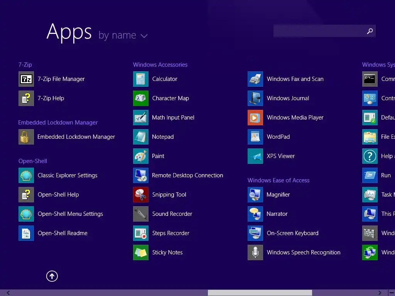Click the 'Open-Shell Menu Settings' label text

(70, 214)
